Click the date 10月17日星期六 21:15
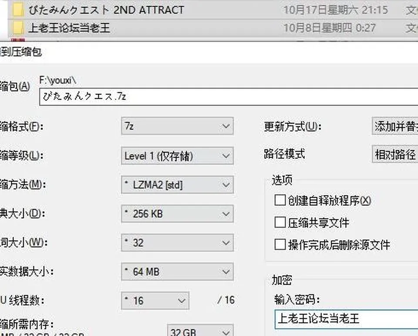Viewport: 418px width, 336px height. pos(336,10)
